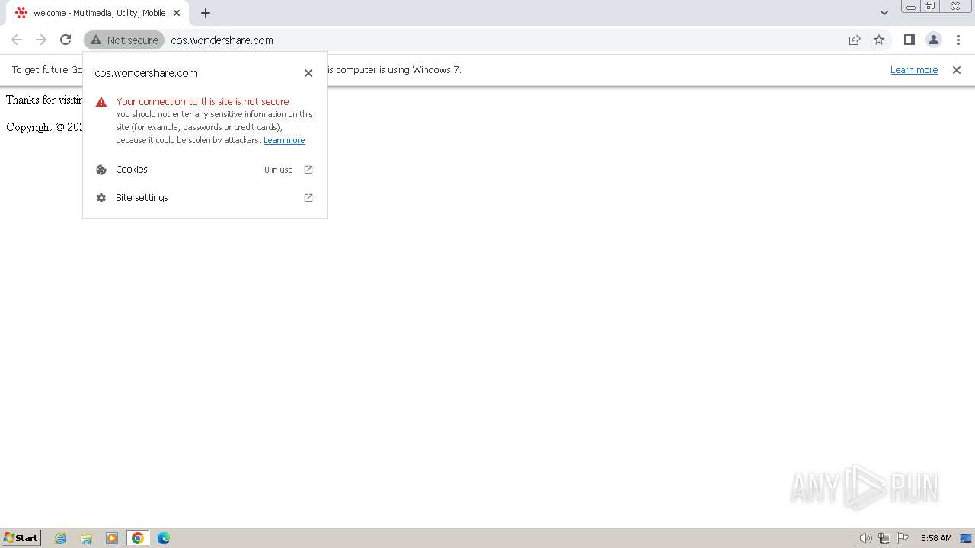975x548 pixels.
Task: Open Windows Explorer folder in taskbar
Action: click(86, 538)
